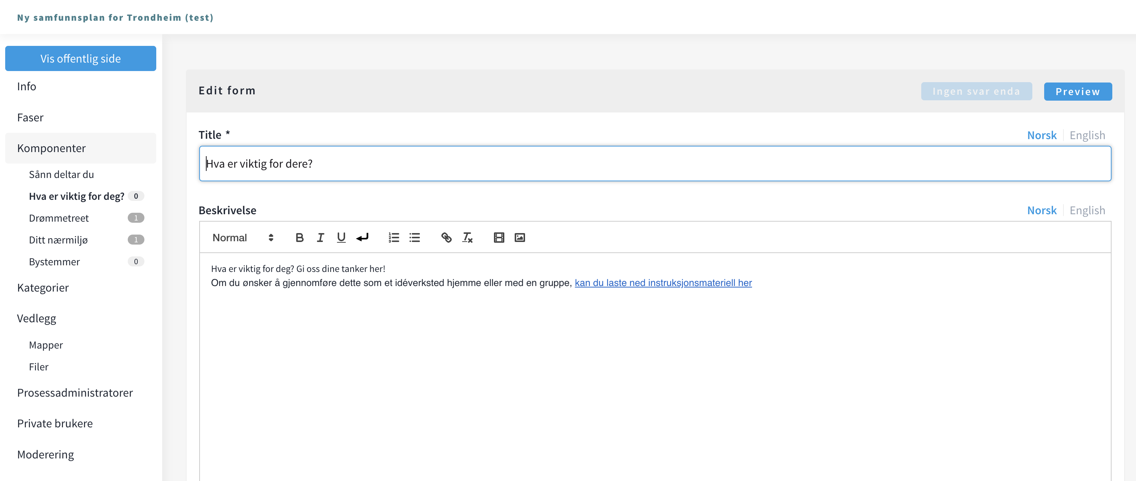Viewport: 1136px width, 481px height.
Task: Open Moderering in the sidebar menu
Action: pos(46,454)
